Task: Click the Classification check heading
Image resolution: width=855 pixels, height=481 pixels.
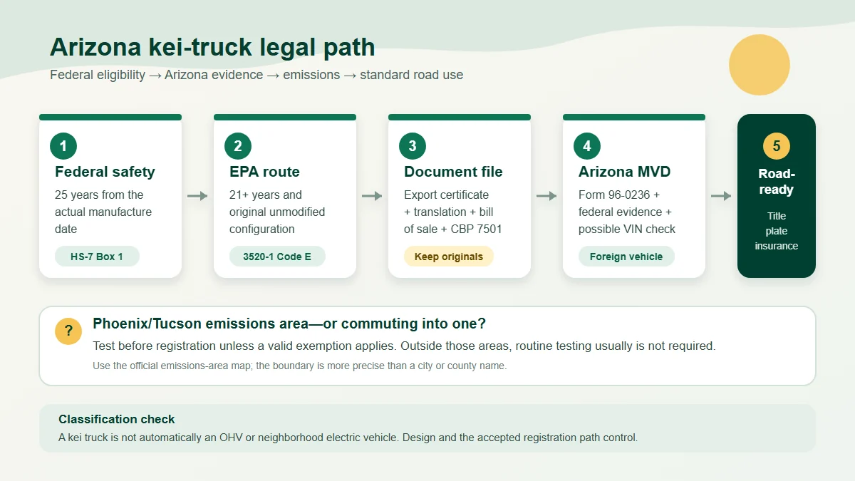Action: [x=117, y=420]
